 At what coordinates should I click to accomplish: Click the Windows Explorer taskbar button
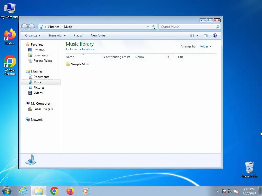(39, 191)
